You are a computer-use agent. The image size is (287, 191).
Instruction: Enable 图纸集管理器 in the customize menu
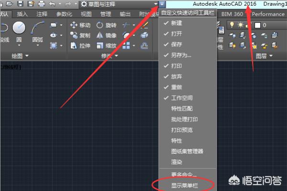[188, 151]
